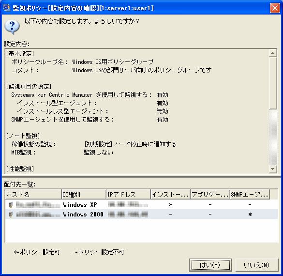Click the ポリシーグループ名 label
This screenshot has width=283, height=276.
pyautogui.click(x=40, y=62)
